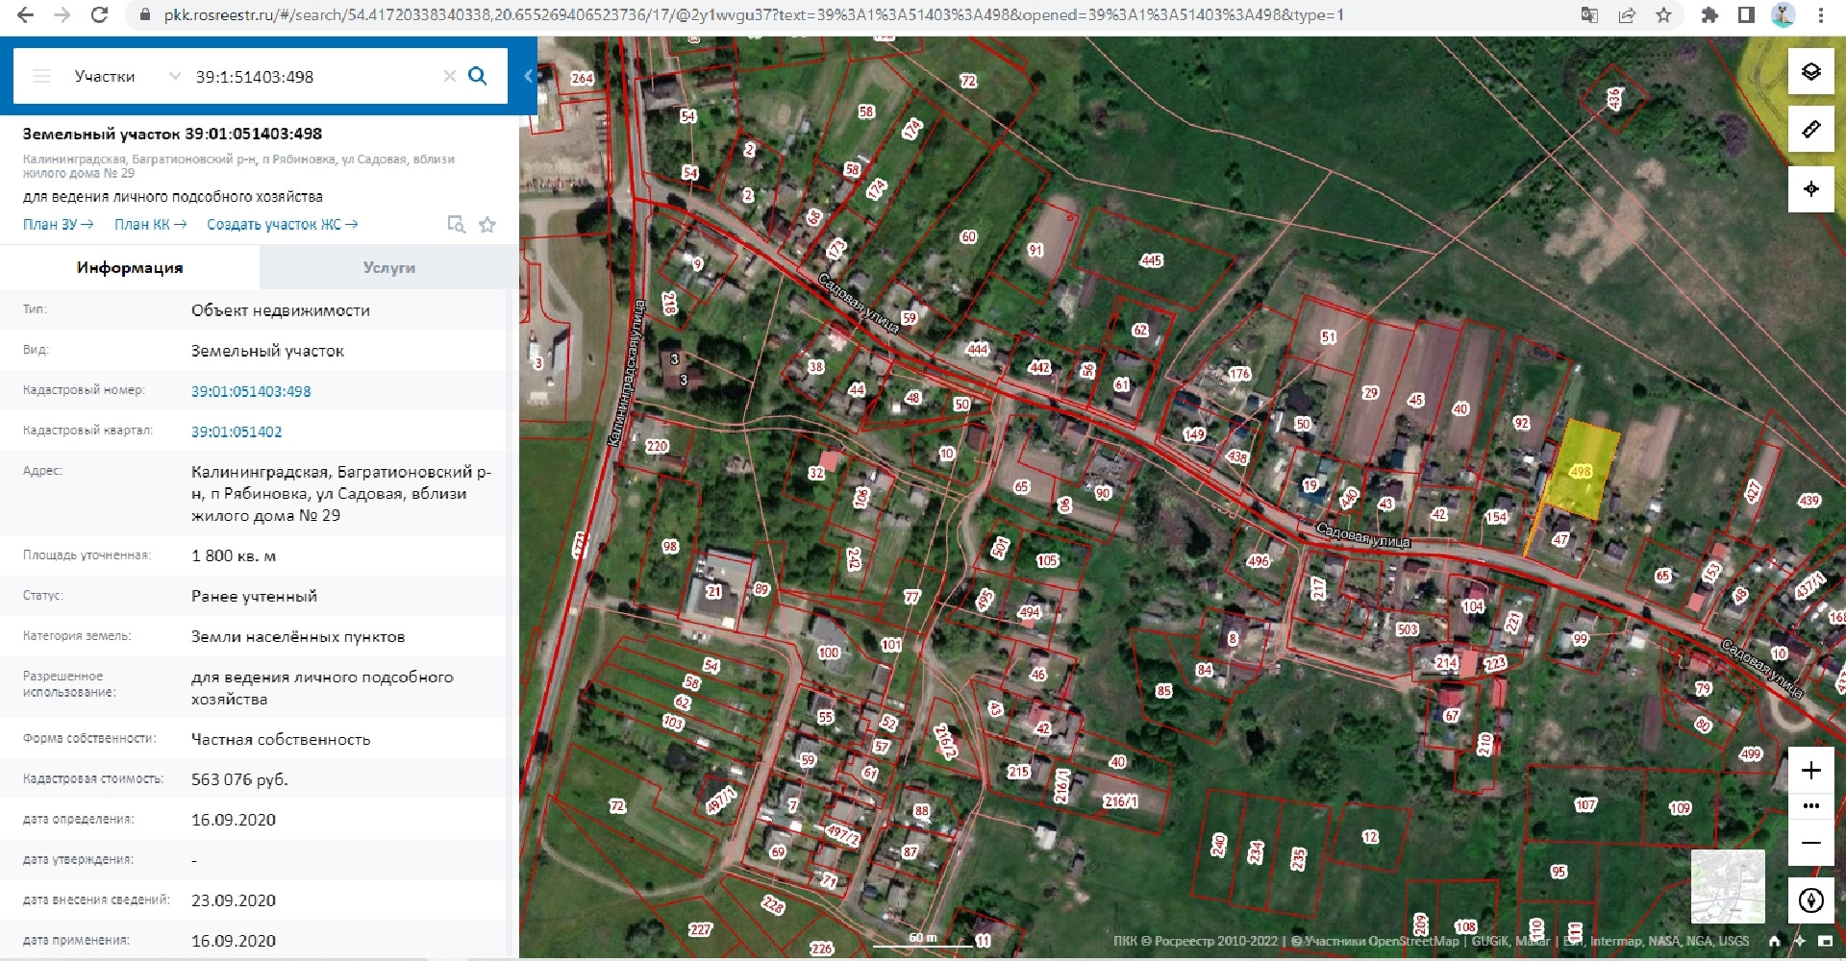Open the План ЗУ link
The image size is (1846, 961).
(x=59, y=224)
